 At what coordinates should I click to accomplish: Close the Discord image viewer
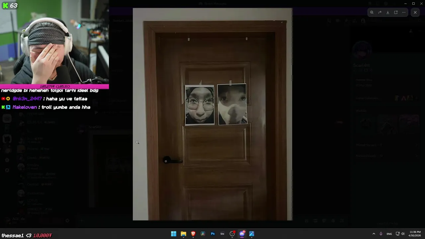click(415, 12)
